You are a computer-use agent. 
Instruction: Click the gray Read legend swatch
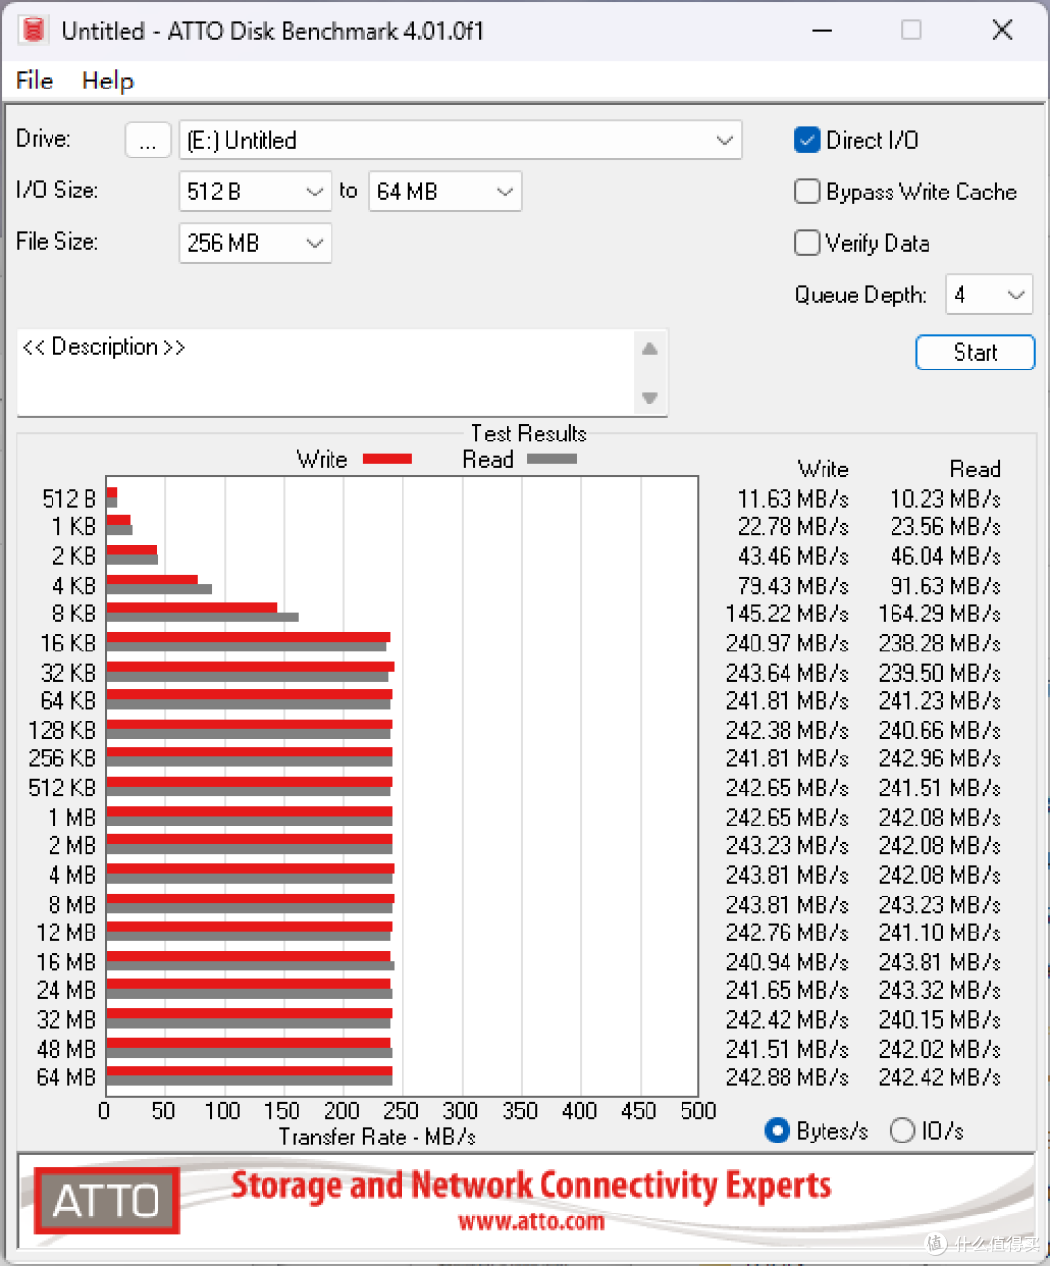(x=551, y=459)
